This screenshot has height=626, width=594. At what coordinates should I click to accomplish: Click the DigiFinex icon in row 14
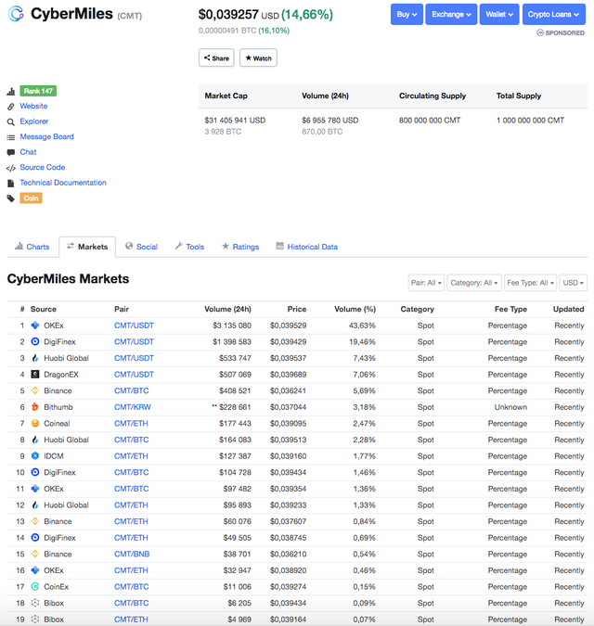[x=35, y=538]
